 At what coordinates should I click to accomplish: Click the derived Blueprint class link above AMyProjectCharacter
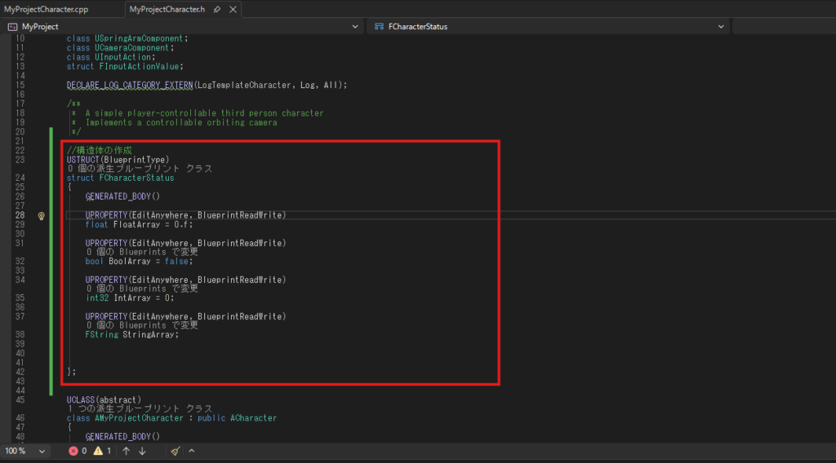139,408
